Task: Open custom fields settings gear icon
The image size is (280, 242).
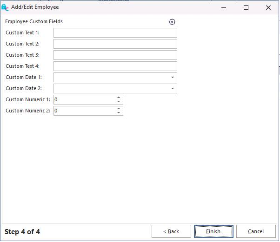Action: click(172, 22)
